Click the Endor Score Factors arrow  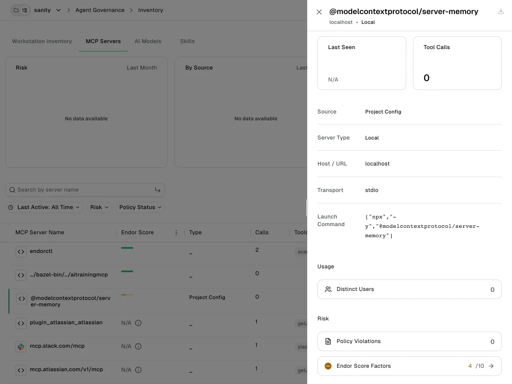coord(491,366)
